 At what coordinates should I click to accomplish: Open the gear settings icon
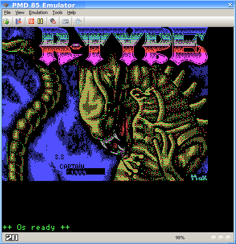(x=78, y=21)
